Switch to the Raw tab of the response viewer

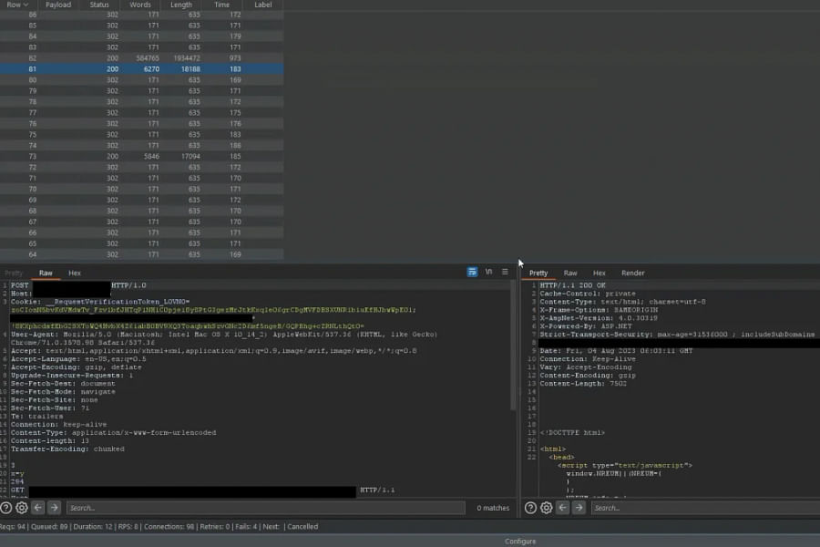[x=570, y=273]
